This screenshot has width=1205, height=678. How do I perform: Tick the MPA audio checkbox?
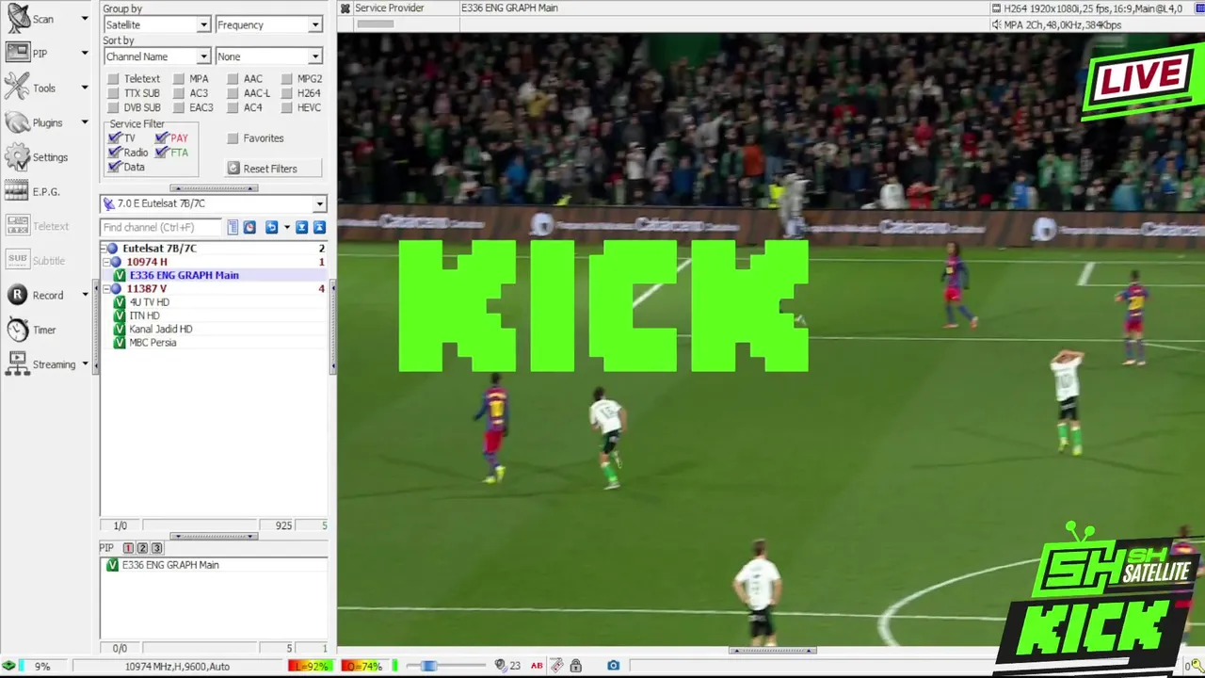click(179, 79)
